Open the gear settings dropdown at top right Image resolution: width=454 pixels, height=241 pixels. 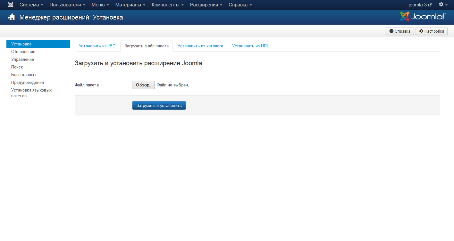(x=443, y=5)
